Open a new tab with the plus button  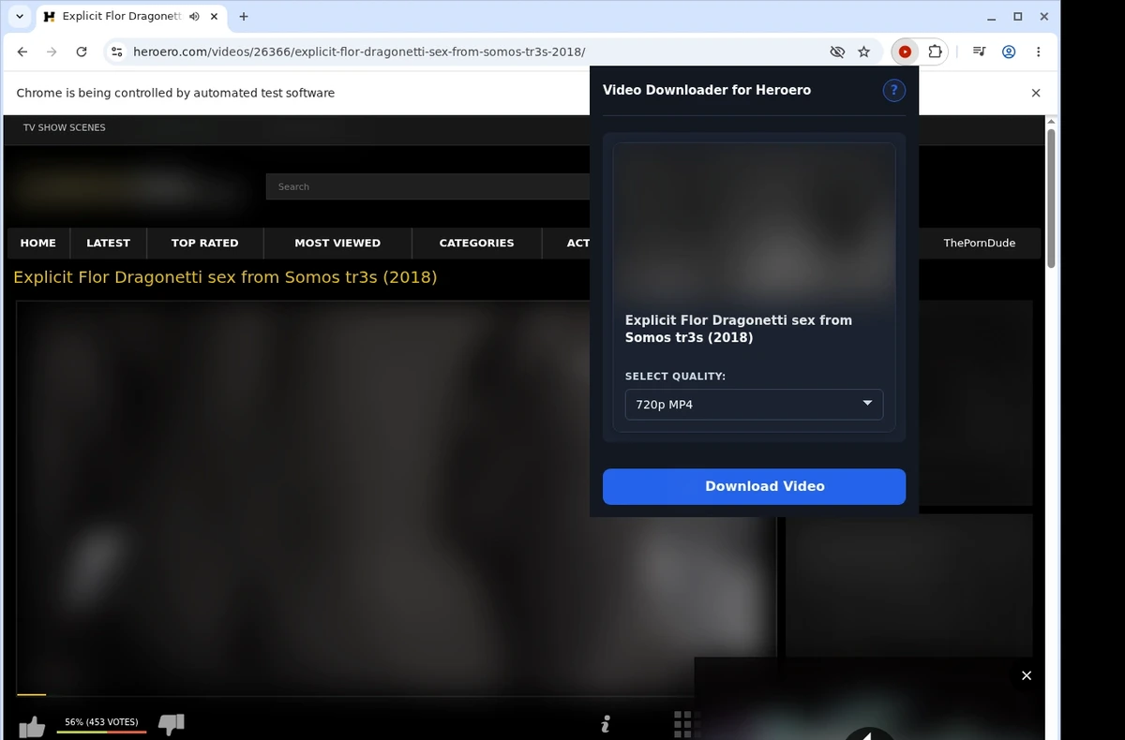coord(244,17)
